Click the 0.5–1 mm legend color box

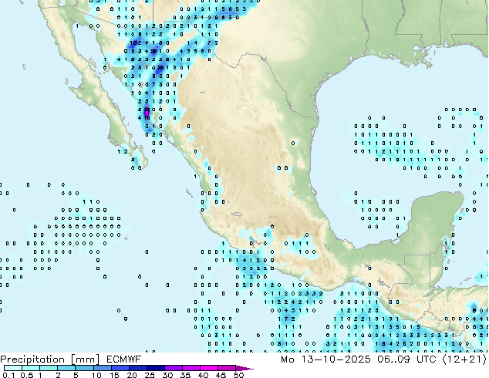[31, 368]
